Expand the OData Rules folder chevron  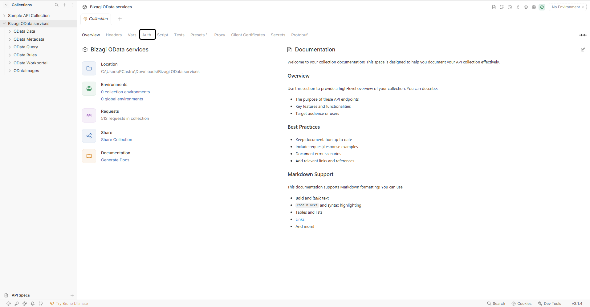[x=10, y=55]
